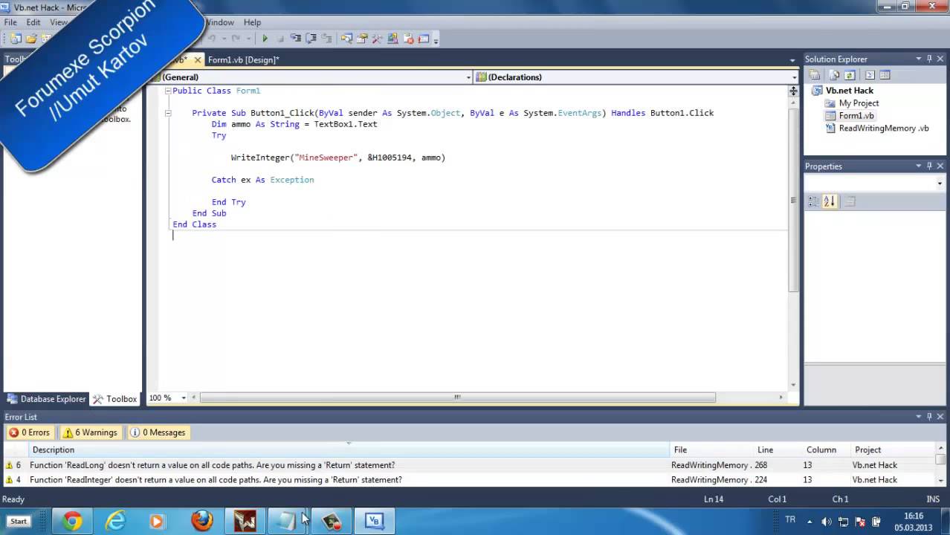Open Object Browser toolbar icon
The height and width of the screenshot is (535, 950).
(392, 39)
